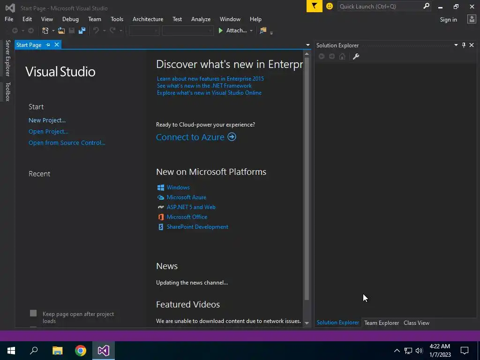Click the Microsoft Azure platform link
Screen dimensions: 480x360
click(x=187, y=197)
